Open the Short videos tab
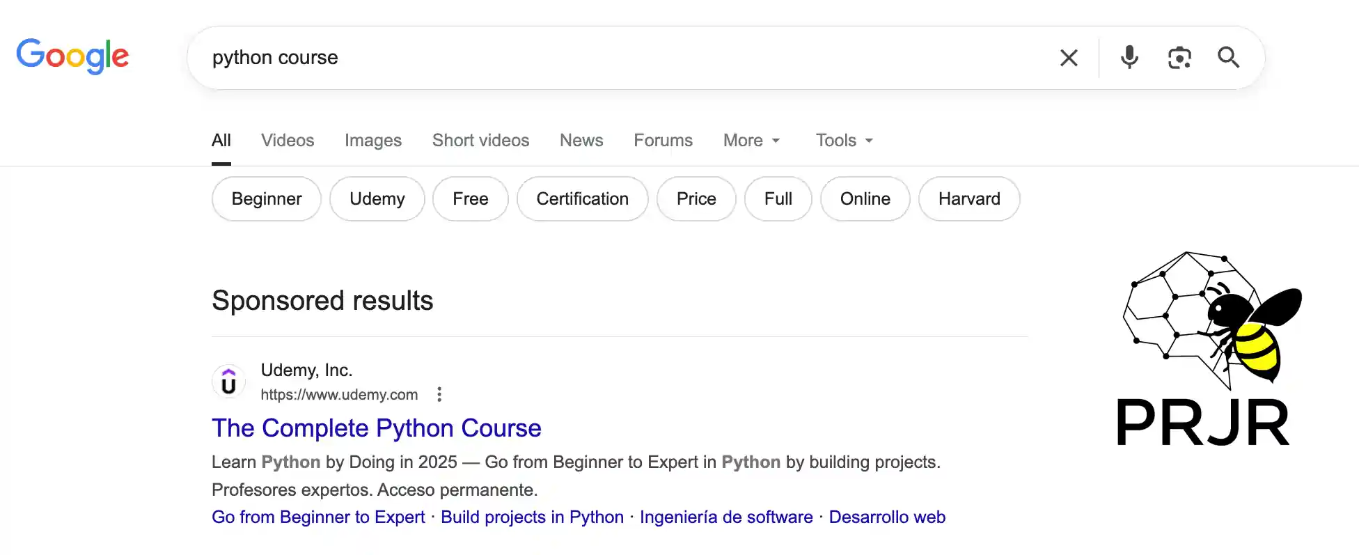The width and height of the screenshot is (1359, 555). tap(480, 141)
